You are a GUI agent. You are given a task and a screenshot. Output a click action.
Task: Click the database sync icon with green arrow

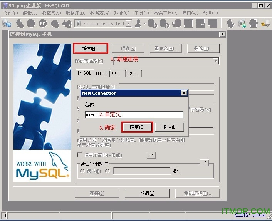tap(242, 23)
